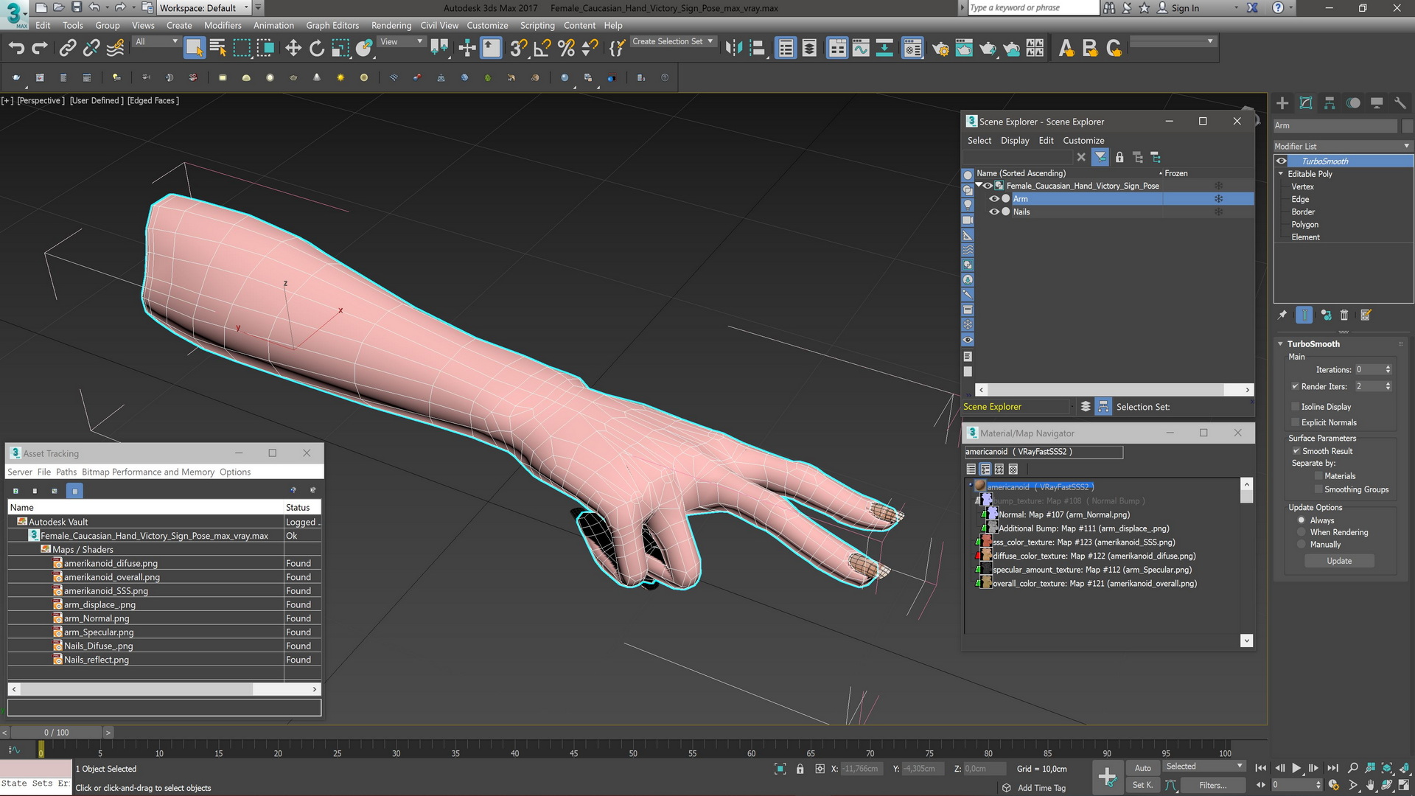The height and width of the screenshot is (796, 1415).
Task: Toggle the Angle Snap icon
Action: point(542,49)
